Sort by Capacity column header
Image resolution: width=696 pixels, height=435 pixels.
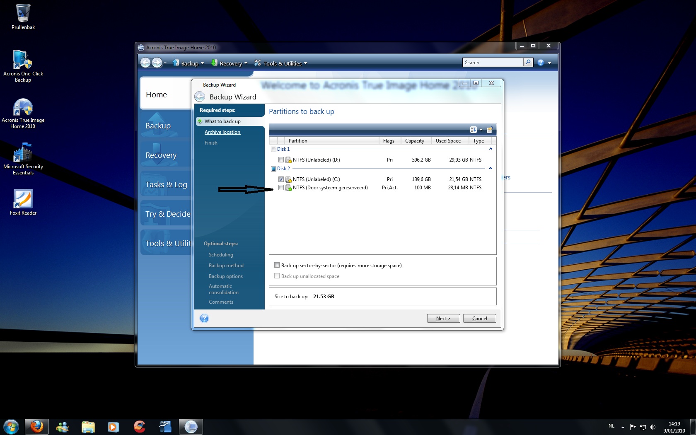pos(416,141)
